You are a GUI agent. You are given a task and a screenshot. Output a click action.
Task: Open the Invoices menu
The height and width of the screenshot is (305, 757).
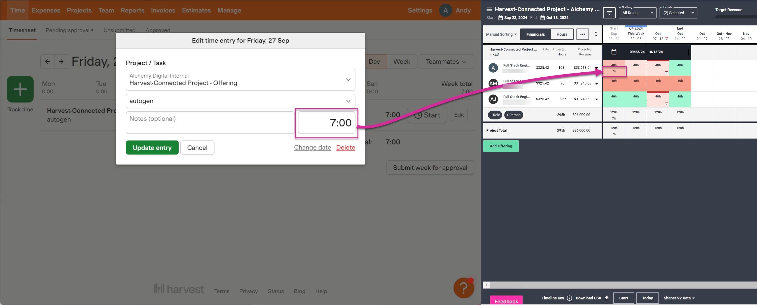[x=163, y=10]
